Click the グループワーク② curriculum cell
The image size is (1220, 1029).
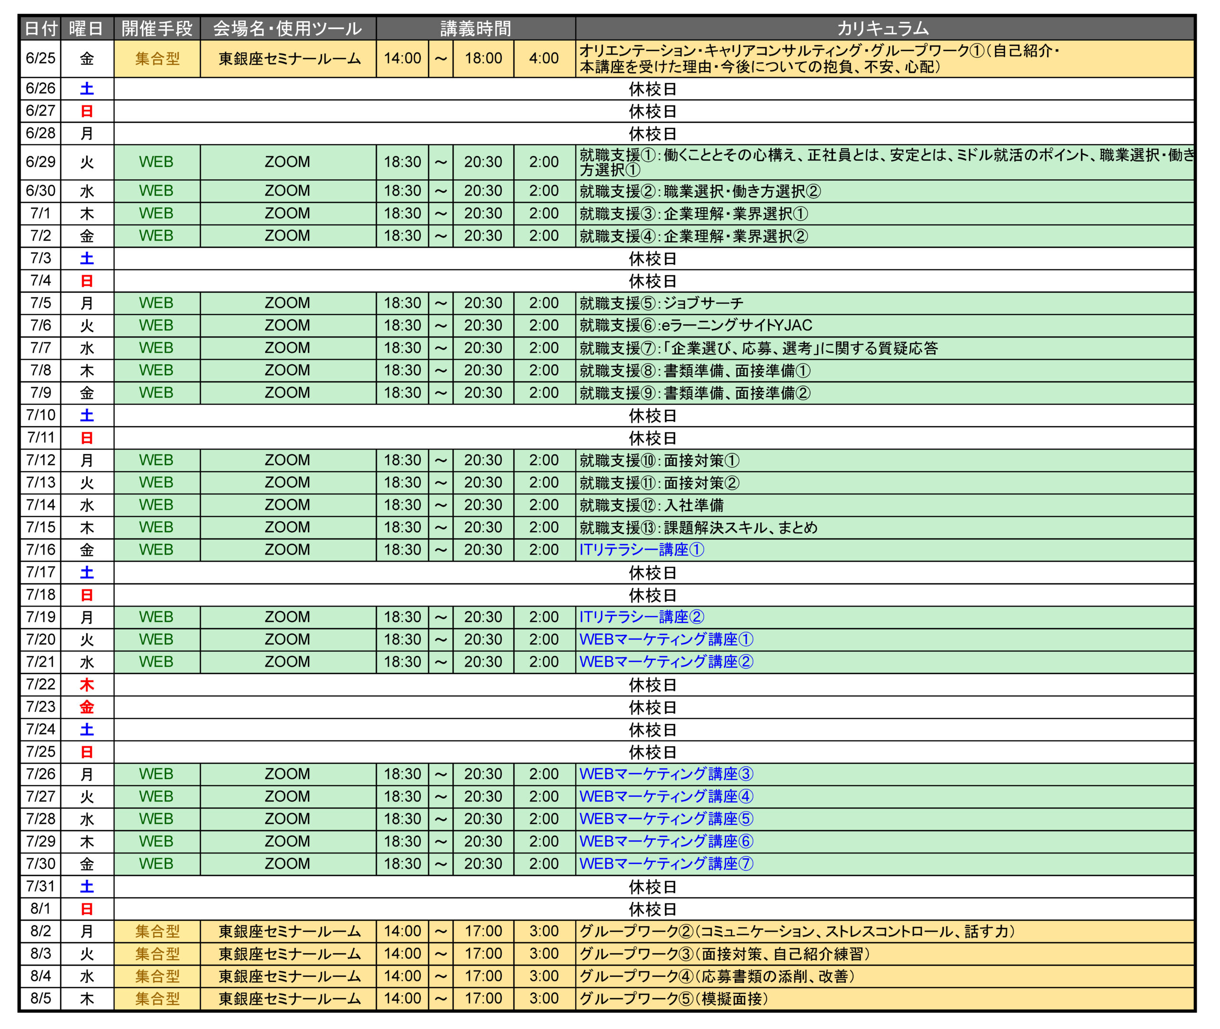click(885, 932)
